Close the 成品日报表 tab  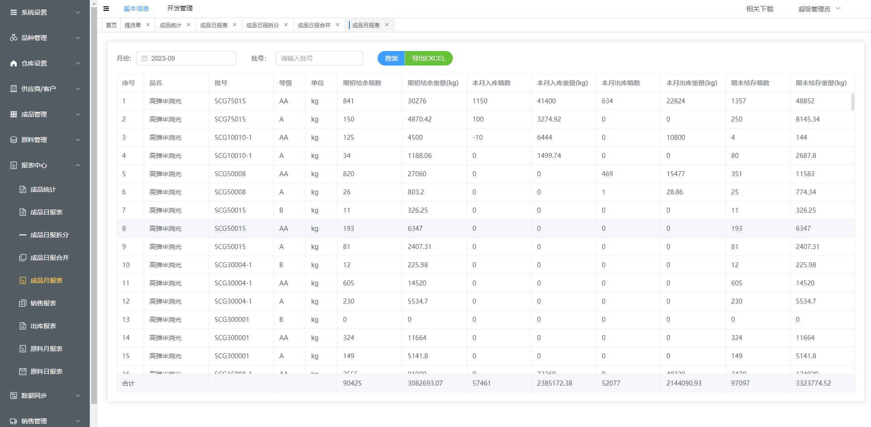click(x=235, y=25)
